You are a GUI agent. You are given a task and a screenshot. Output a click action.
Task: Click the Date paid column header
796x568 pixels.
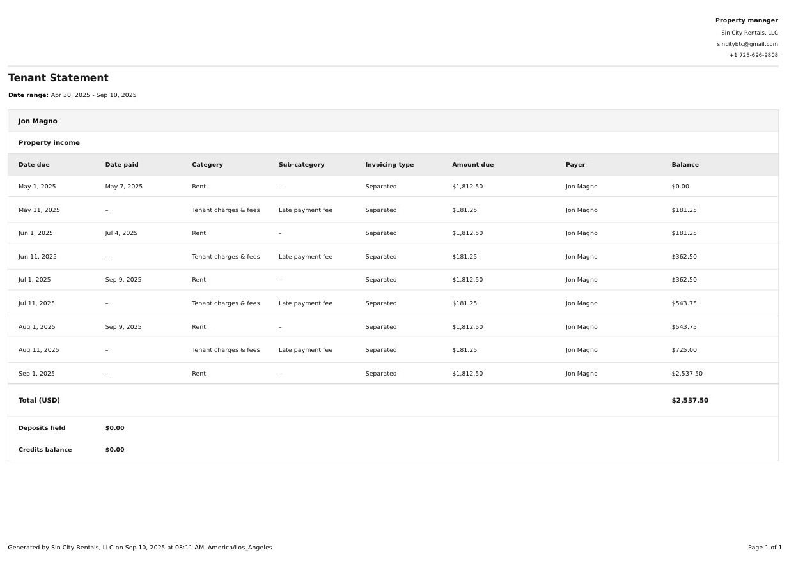[121, 165]
